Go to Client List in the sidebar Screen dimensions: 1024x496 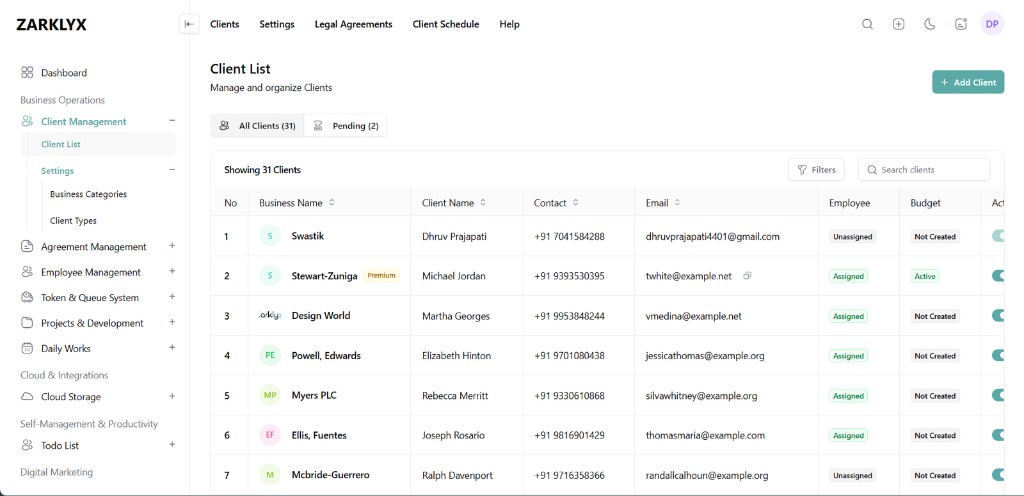click(x=99, y=144)
